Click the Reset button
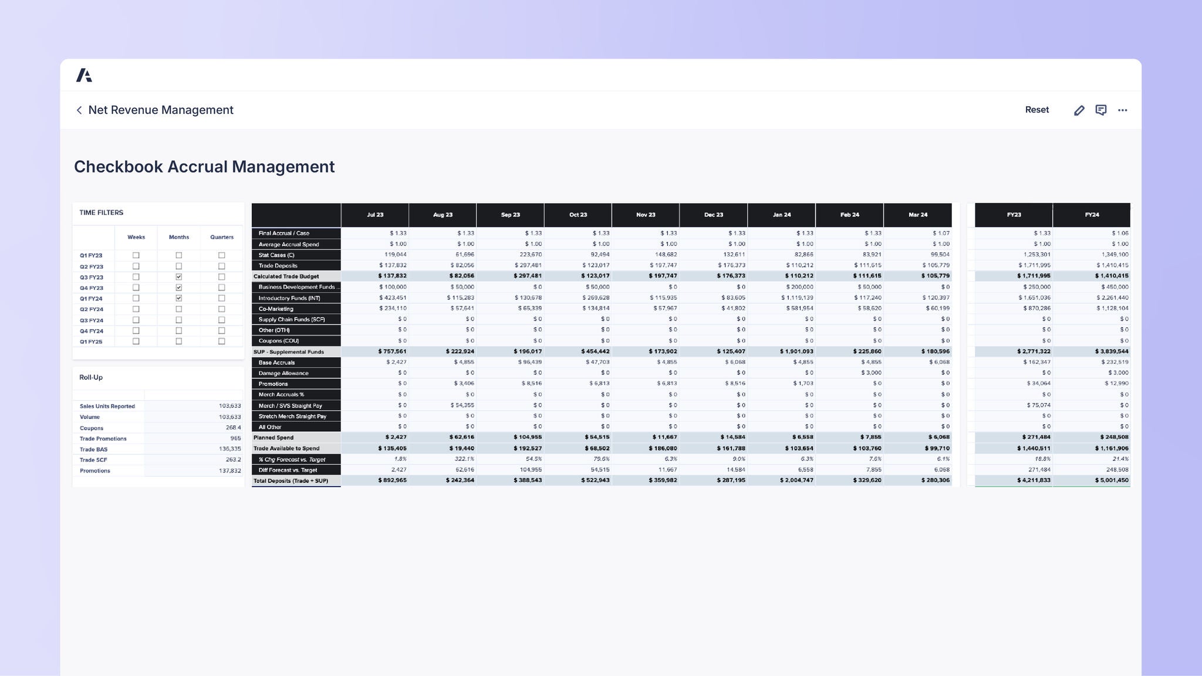Screen dimensions: 1202x676 point(1037,110)
